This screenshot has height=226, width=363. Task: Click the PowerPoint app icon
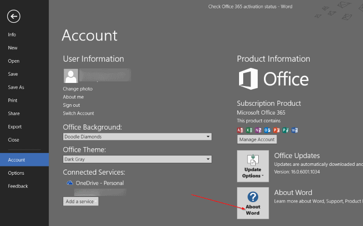(276, 130)
